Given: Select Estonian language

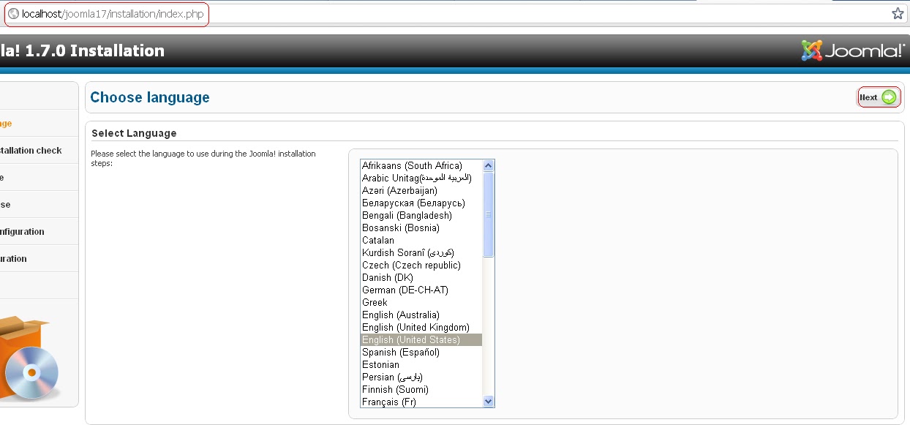Looking at the screenshot, I should pyautogui.click(x=421, y=365).
